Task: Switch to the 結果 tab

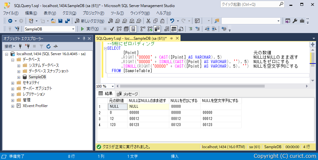Action: tap(106, 94)
